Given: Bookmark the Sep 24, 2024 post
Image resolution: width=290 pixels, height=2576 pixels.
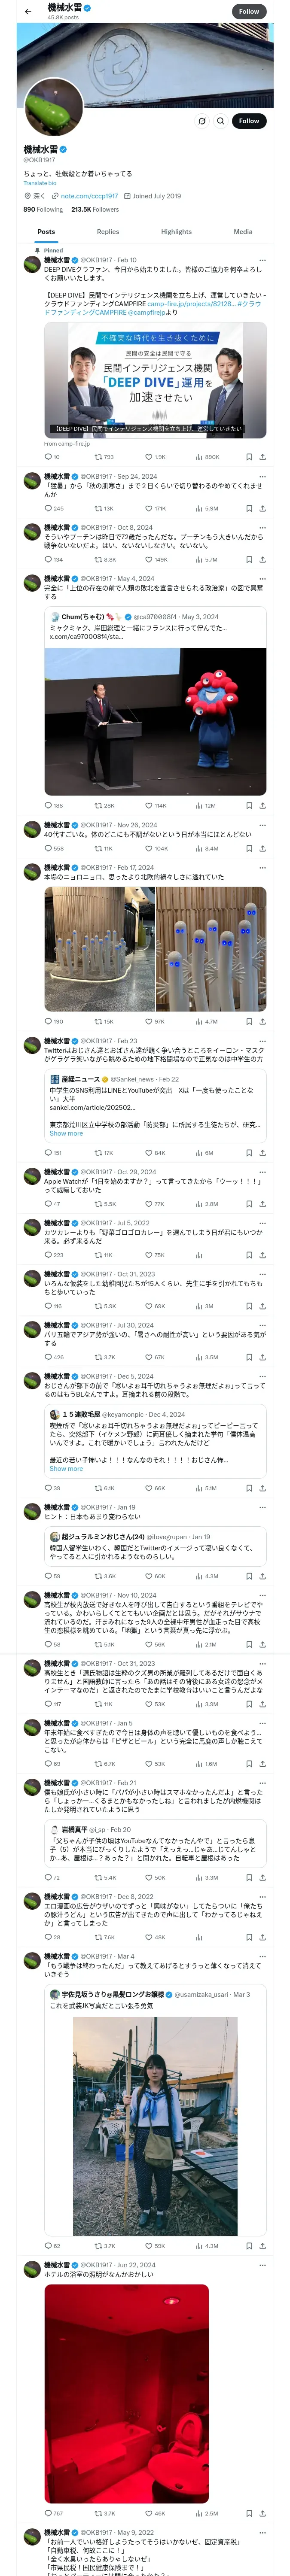Looking at the screenshot, I should [x=248, y=508].
